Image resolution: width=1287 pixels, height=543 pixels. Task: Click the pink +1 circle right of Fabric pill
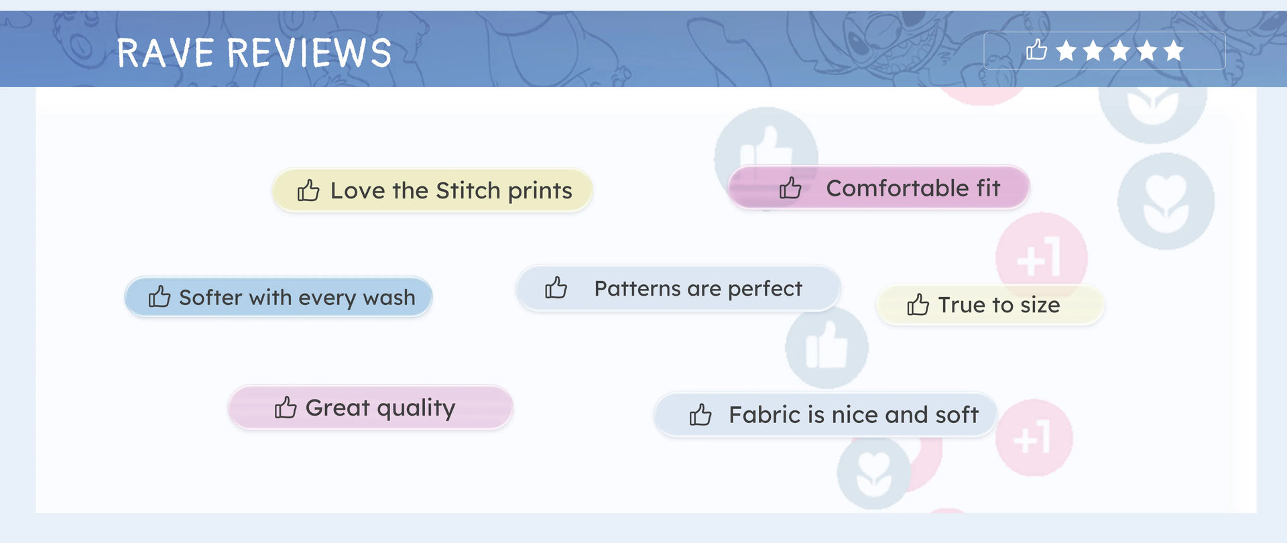(1034, 438)
